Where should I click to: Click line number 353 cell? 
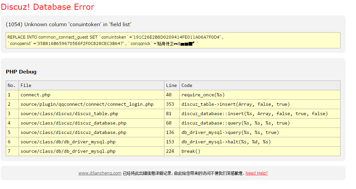pos(170,104)
